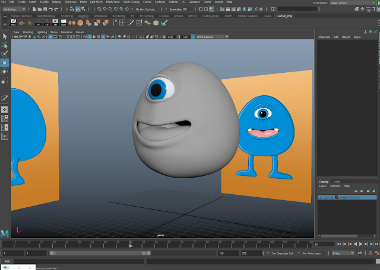Viewport: 380px width, 270px height.
Task: Click the Render Current Frame clapper icon
Action: tap(228, 9)
